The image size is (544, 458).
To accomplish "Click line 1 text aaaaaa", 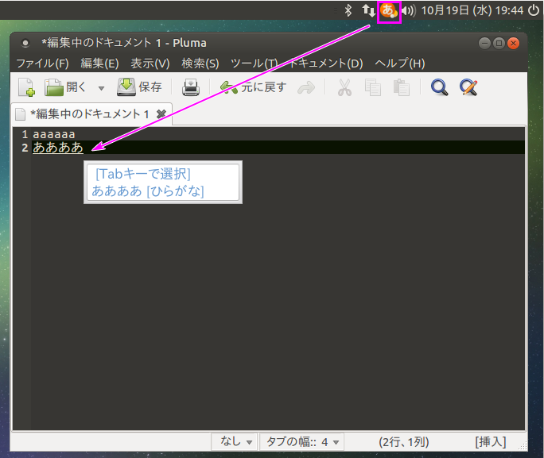I will point(54,134).
